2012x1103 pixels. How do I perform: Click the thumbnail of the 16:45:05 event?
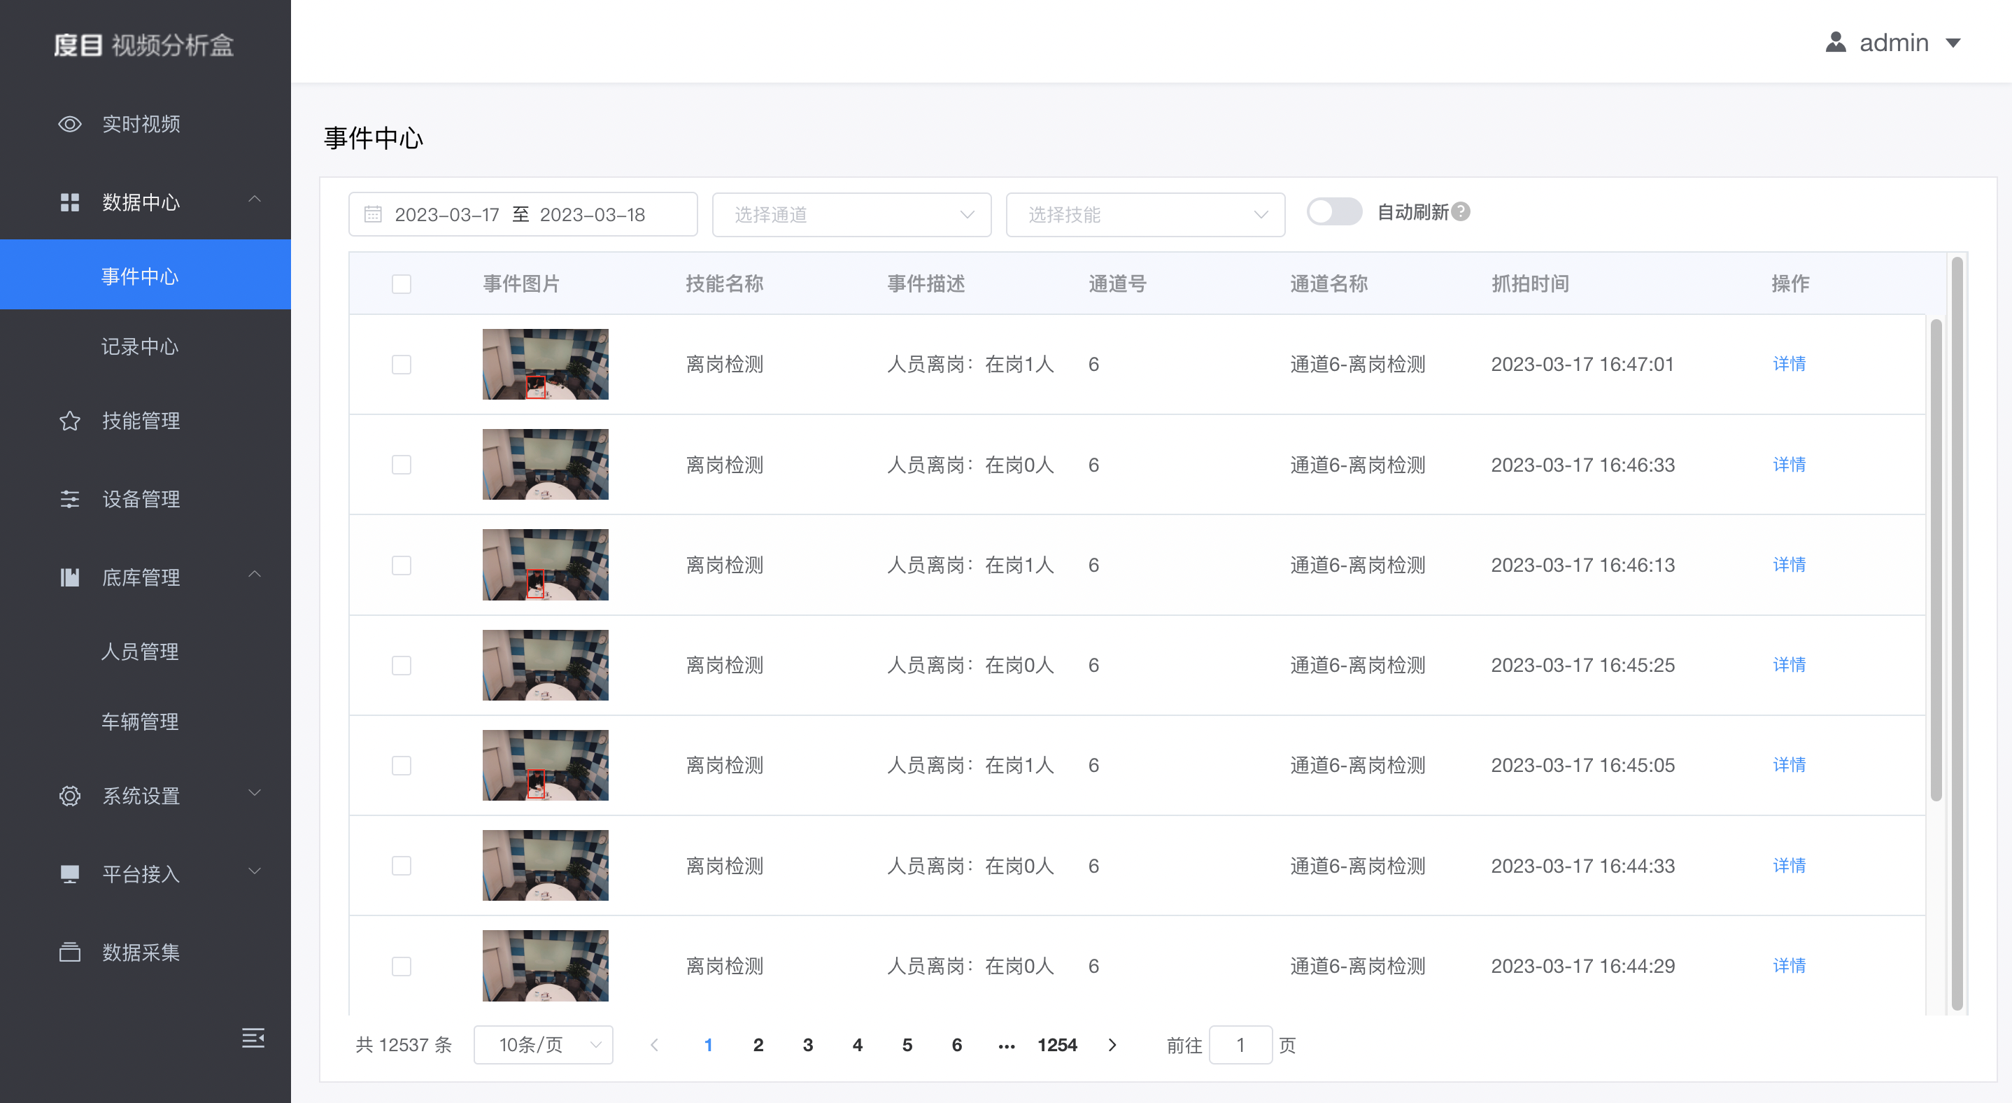pos(545,766)
